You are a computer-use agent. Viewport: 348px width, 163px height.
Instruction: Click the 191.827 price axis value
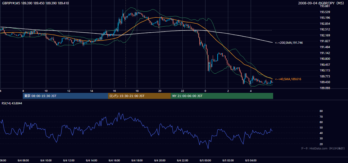click(x=325, y=41)
